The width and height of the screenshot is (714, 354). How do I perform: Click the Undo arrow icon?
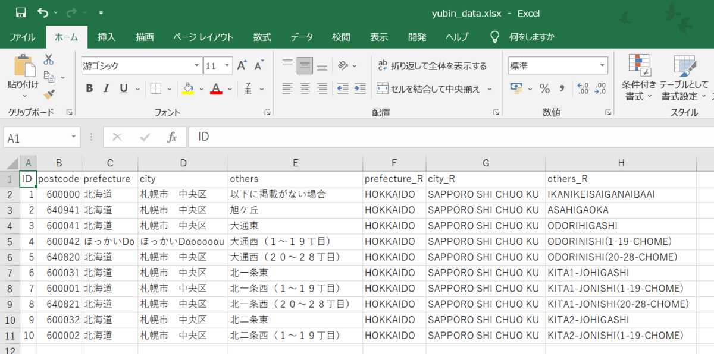coord(43,12)
